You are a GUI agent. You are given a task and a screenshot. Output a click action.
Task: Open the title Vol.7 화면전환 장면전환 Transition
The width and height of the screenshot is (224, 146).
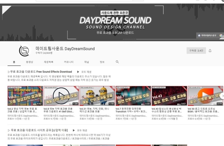[x=131, y=110]
